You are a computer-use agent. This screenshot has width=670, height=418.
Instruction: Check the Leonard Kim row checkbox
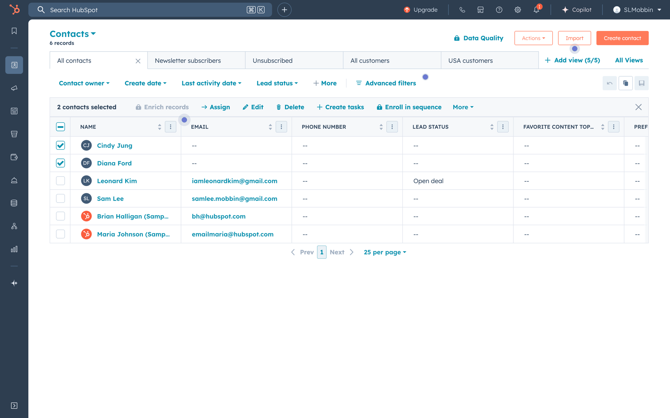(x=60, y=181)
